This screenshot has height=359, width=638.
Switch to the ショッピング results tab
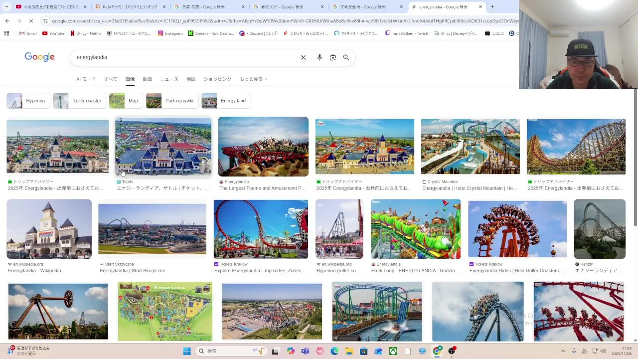tap(217, 79)
